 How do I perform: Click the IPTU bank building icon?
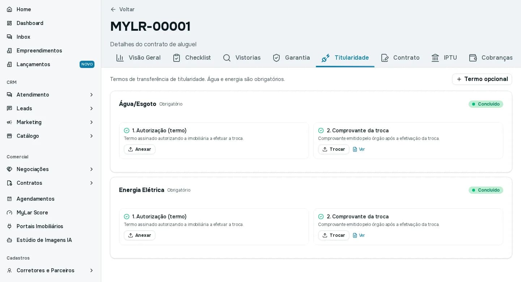coord(435,58)
